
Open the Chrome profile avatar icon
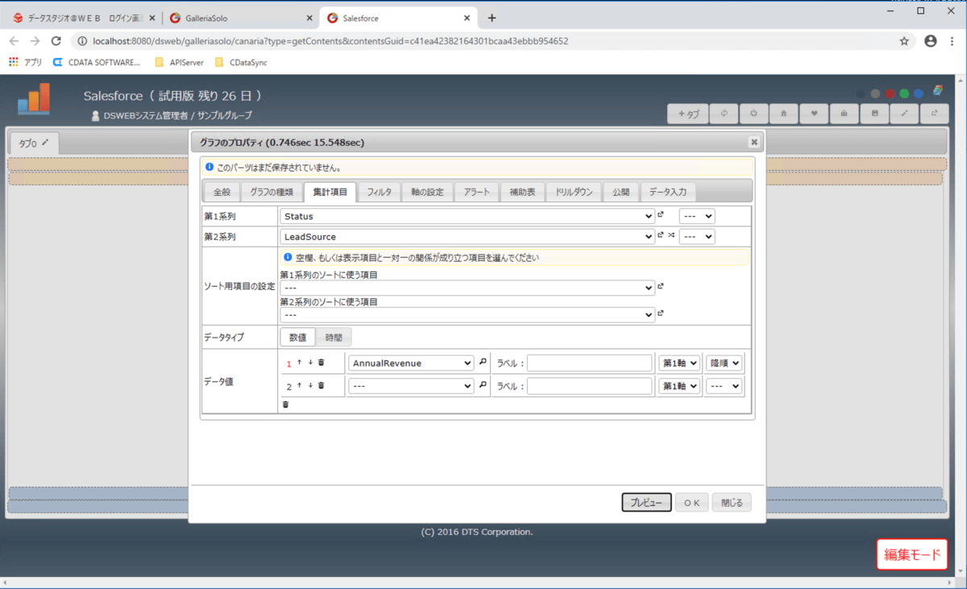931,41
